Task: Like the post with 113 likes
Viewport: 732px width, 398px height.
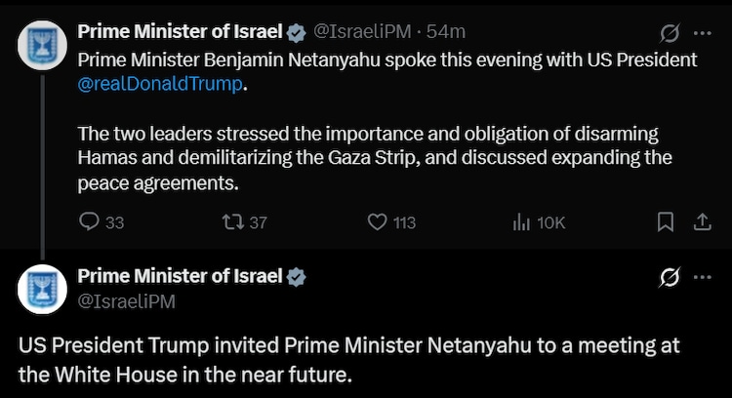Action: (378, 222)
